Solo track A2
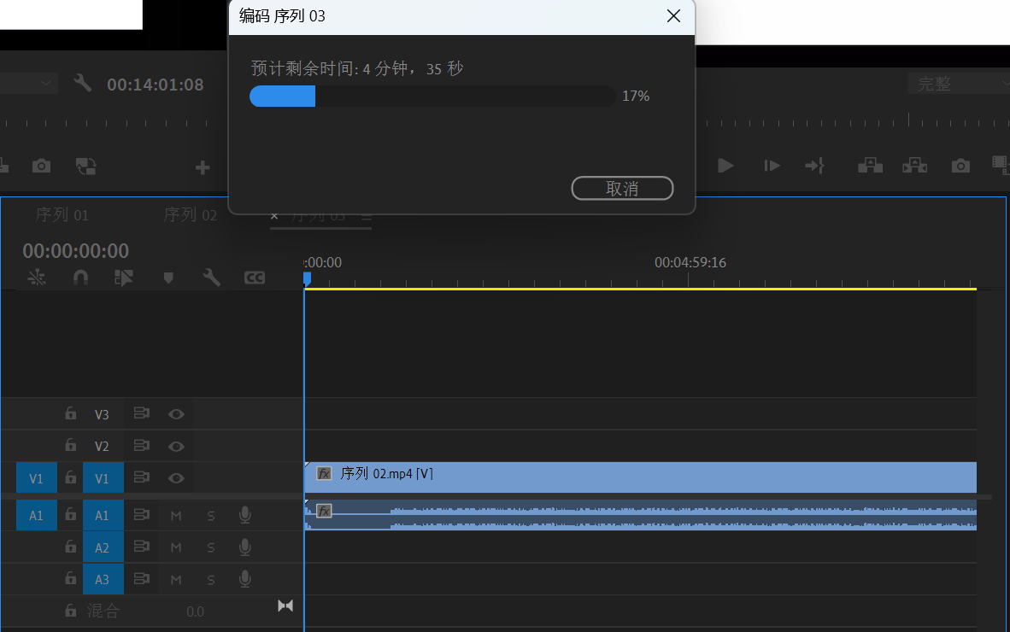This screenshot has height=632, width=1010. (211, 547)
